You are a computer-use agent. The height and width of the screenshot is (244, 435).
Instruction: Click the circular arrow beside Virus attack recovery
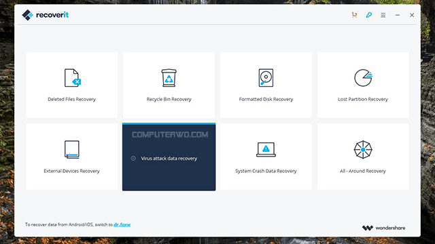[x=133, y=158]
